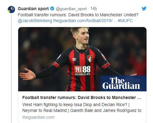Follow the theguardian.com/football/2019 URL link
The image size is (153, 123).
[x=85, y=21]
